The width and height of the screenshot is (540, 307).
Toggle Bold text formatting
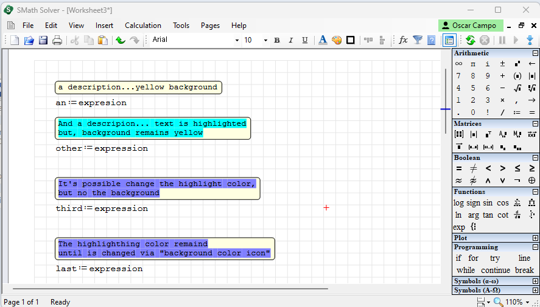pos(277,40)
